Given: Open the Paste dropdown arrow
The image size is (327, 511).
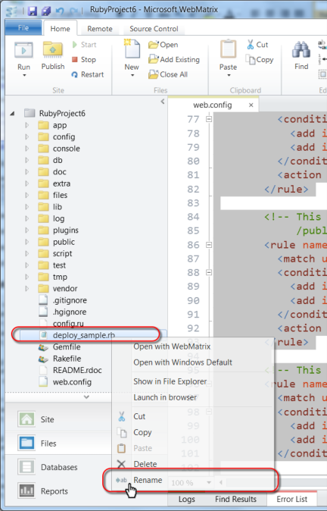Looking at the screenshot, I should pyautogui.click(x=229, y=75).
